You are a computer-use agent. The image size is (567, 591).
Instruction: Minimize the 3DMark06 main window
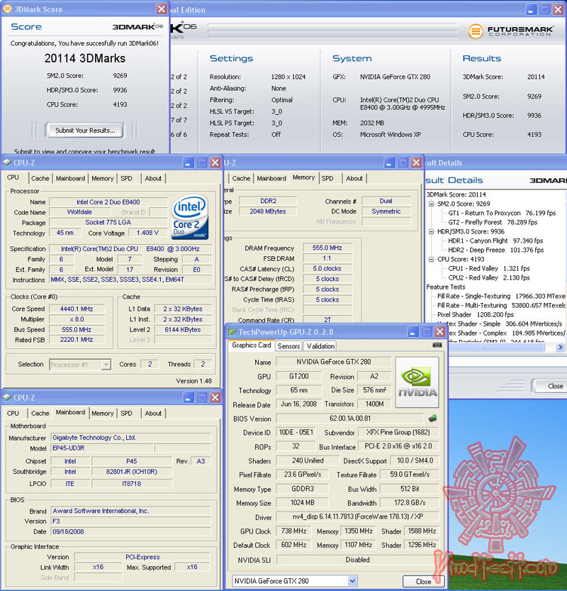coord(531,9)
